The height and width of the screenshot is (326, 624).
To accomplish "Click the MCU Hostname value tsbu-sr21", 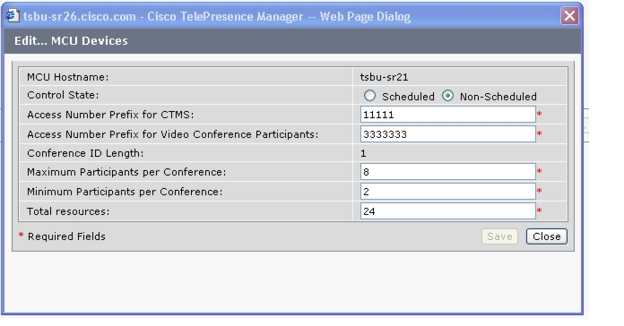I will pos(384,77).
